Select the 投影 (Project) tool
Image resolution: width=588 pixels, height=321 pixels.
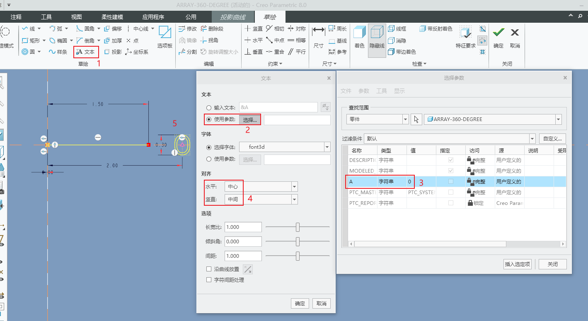click(x=113, y=52)
